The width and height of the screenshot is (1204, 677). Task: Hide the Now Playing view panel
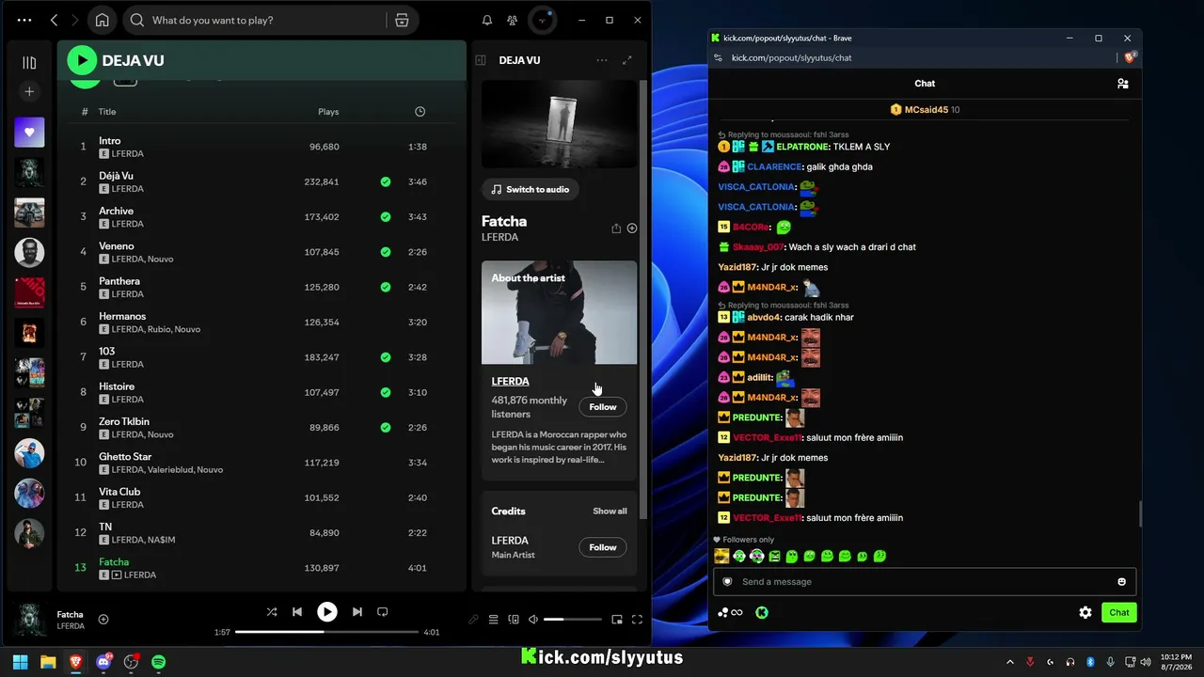[481, 60]
